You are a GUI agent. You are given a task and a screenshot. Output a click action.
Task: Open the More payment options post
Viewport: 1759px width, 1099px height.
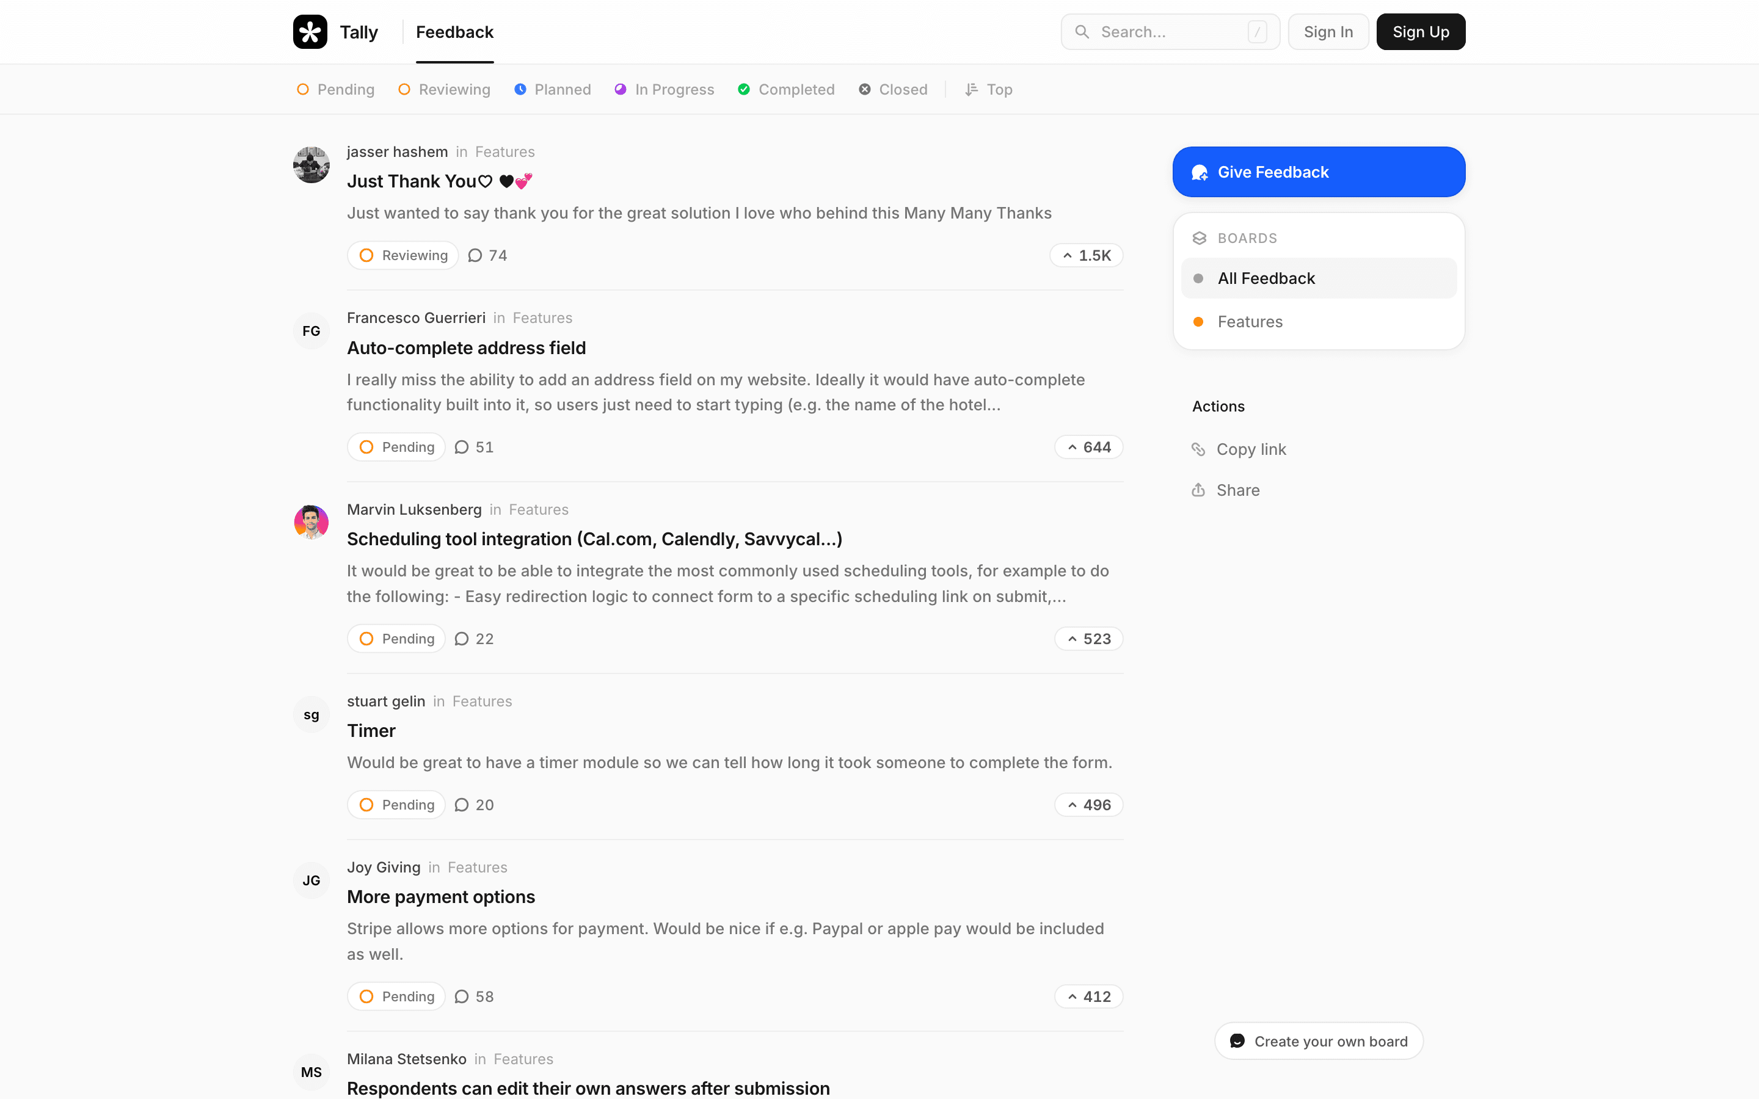coord(441,897)
